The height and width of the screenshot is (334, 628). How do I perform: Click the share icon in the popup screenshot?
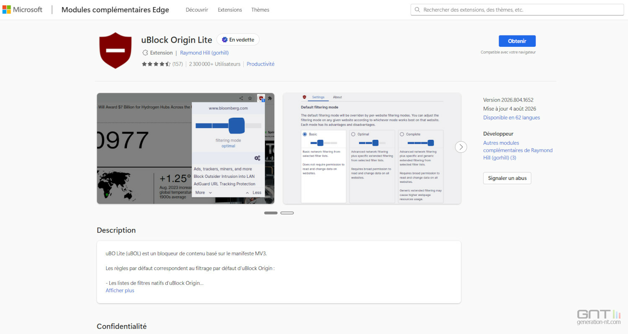pyautogui.click(x=241, y=98)
